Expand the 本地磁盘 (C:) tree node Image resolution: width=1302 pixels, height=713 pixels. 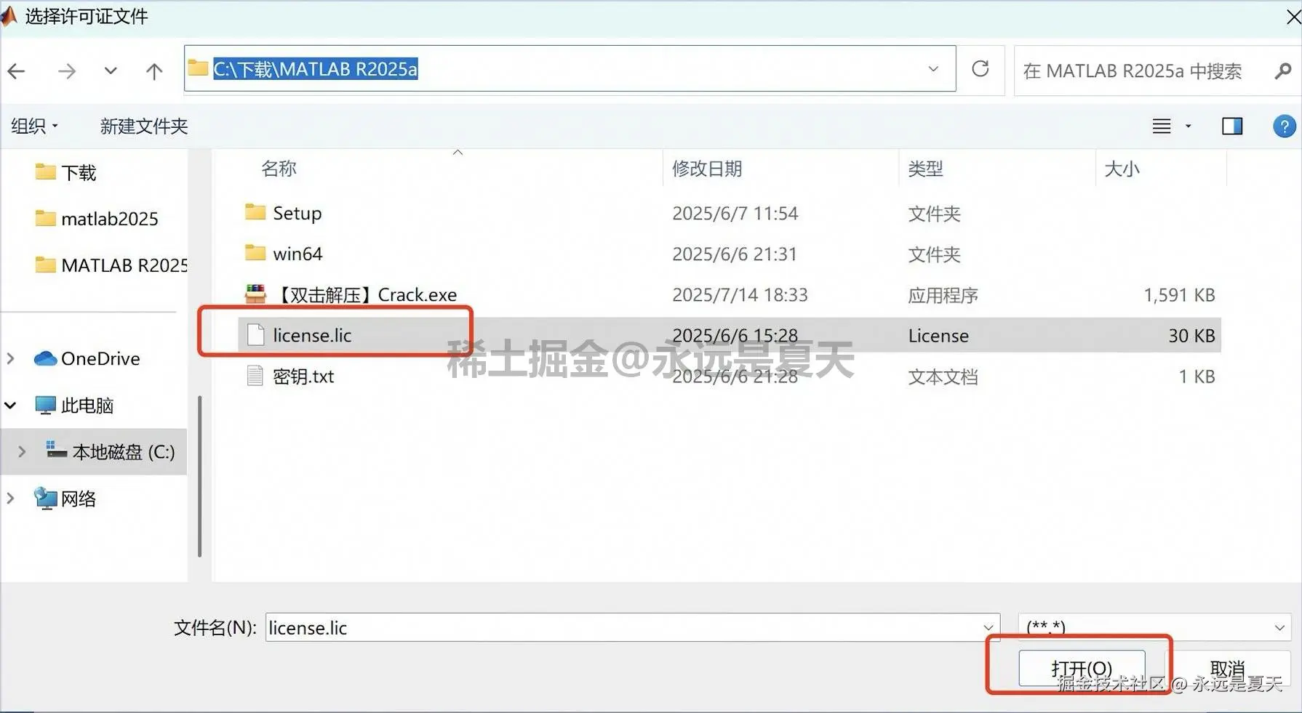21,451
